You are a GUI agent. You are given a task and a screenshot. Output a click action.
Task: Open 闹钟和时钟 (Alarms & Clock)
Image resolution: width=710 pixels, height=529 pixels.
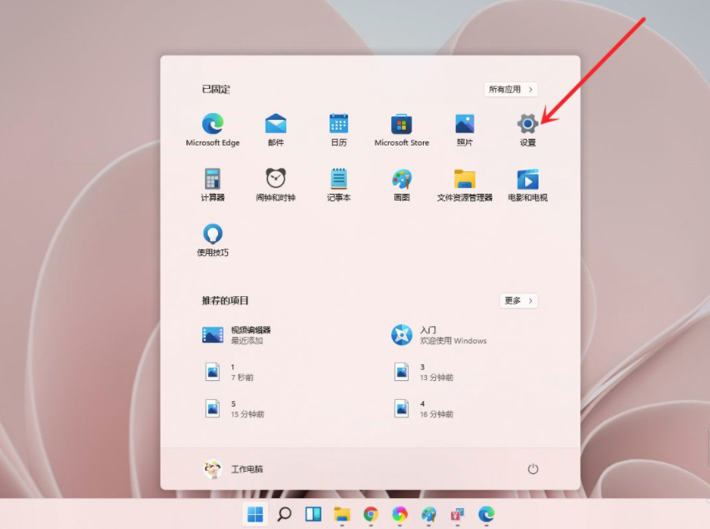click(276, 180)
